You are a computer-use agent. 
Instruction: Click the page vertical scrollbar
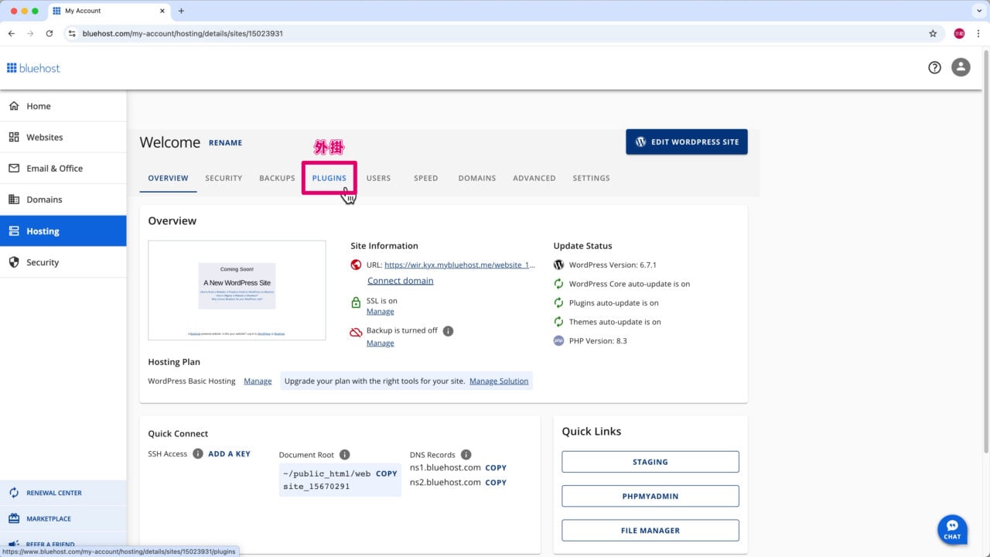(x=985, y=251)
